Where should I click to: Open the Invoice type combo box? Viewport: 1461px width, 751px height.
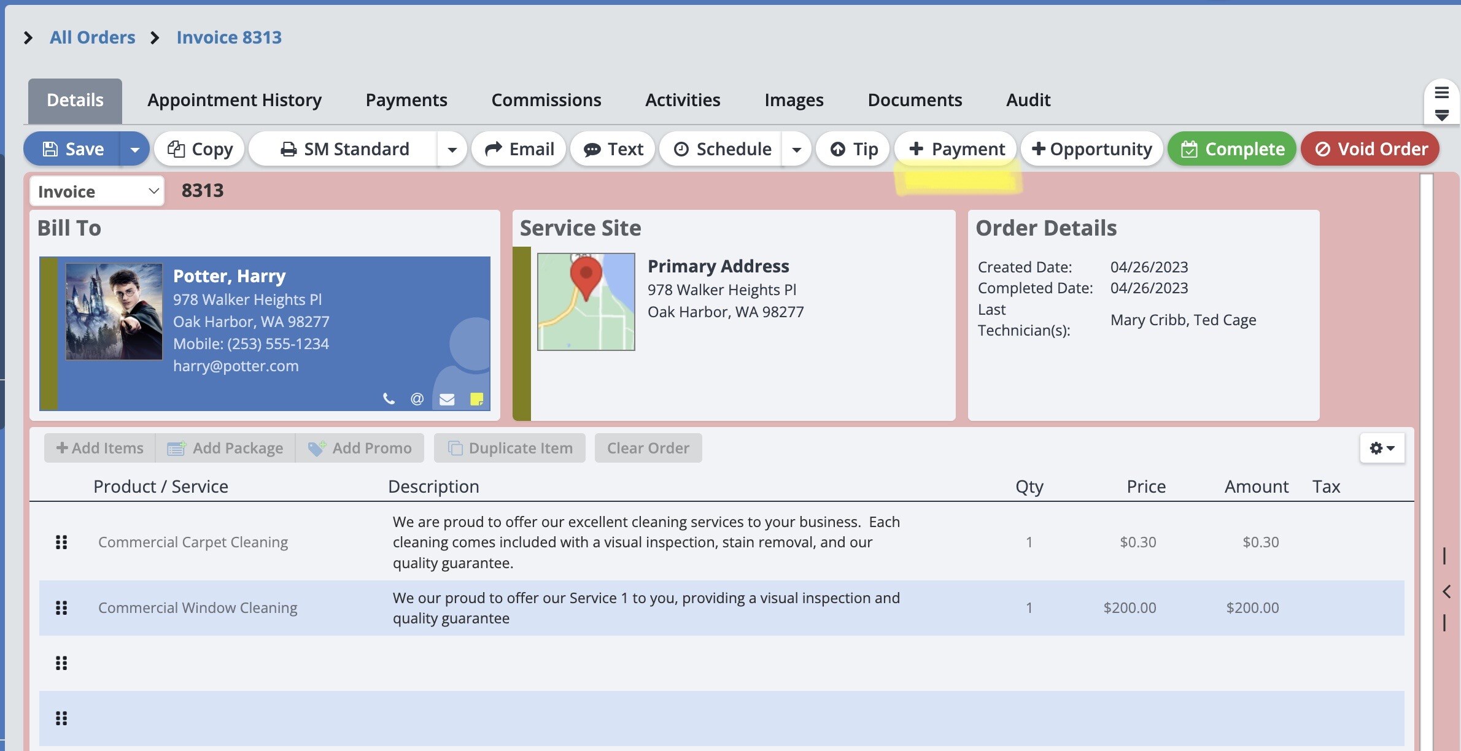pos(97,191)
